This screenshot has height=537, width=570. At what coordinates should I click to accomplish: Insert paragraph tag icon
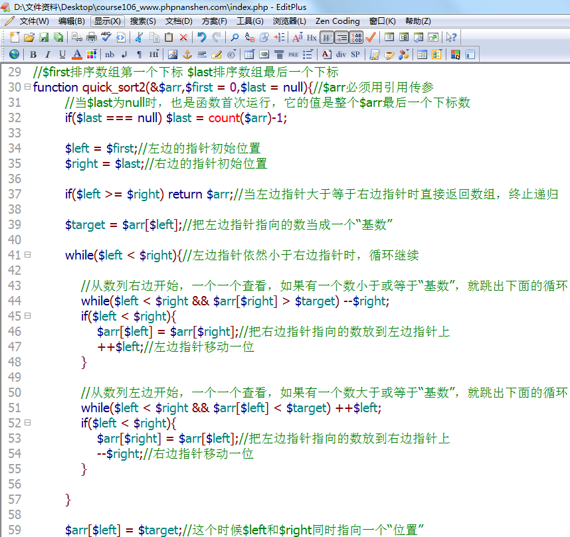(x=139, y=54)
